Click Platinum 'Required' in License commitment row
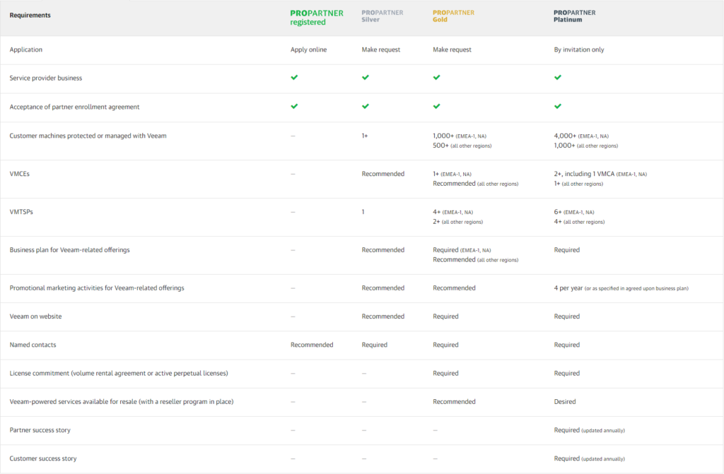The width and height of the screenshot is (724, 474). [566, 373]
